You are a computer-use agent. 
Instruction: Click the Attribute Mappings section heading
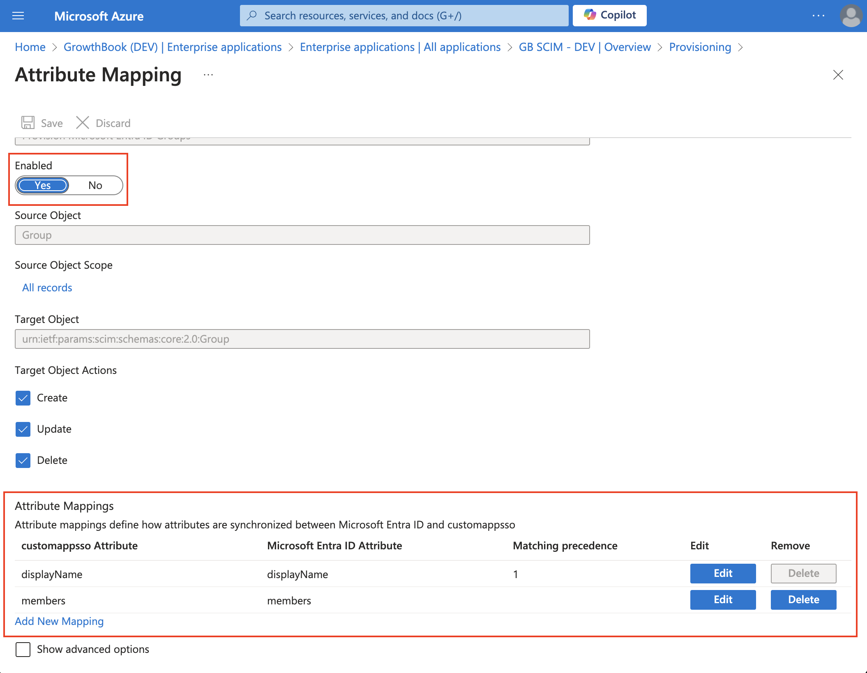64,506
